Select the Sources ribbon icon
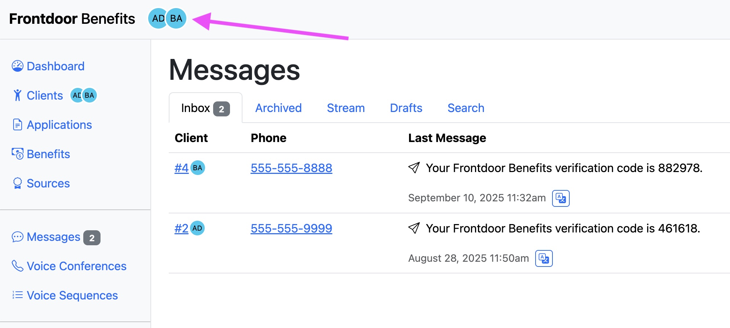This screenshot has height=328, width=730. [x=17, y=183]
